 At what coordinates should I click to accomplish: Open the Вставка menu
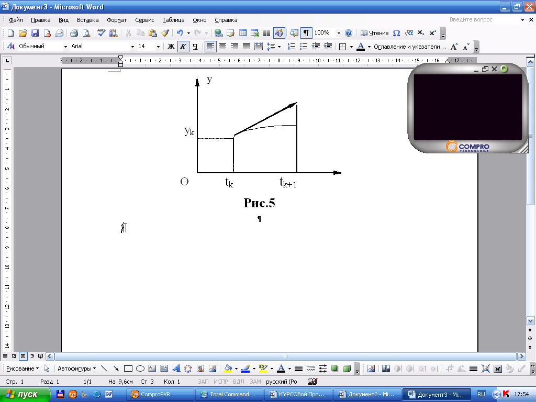(x=87, y=20)
